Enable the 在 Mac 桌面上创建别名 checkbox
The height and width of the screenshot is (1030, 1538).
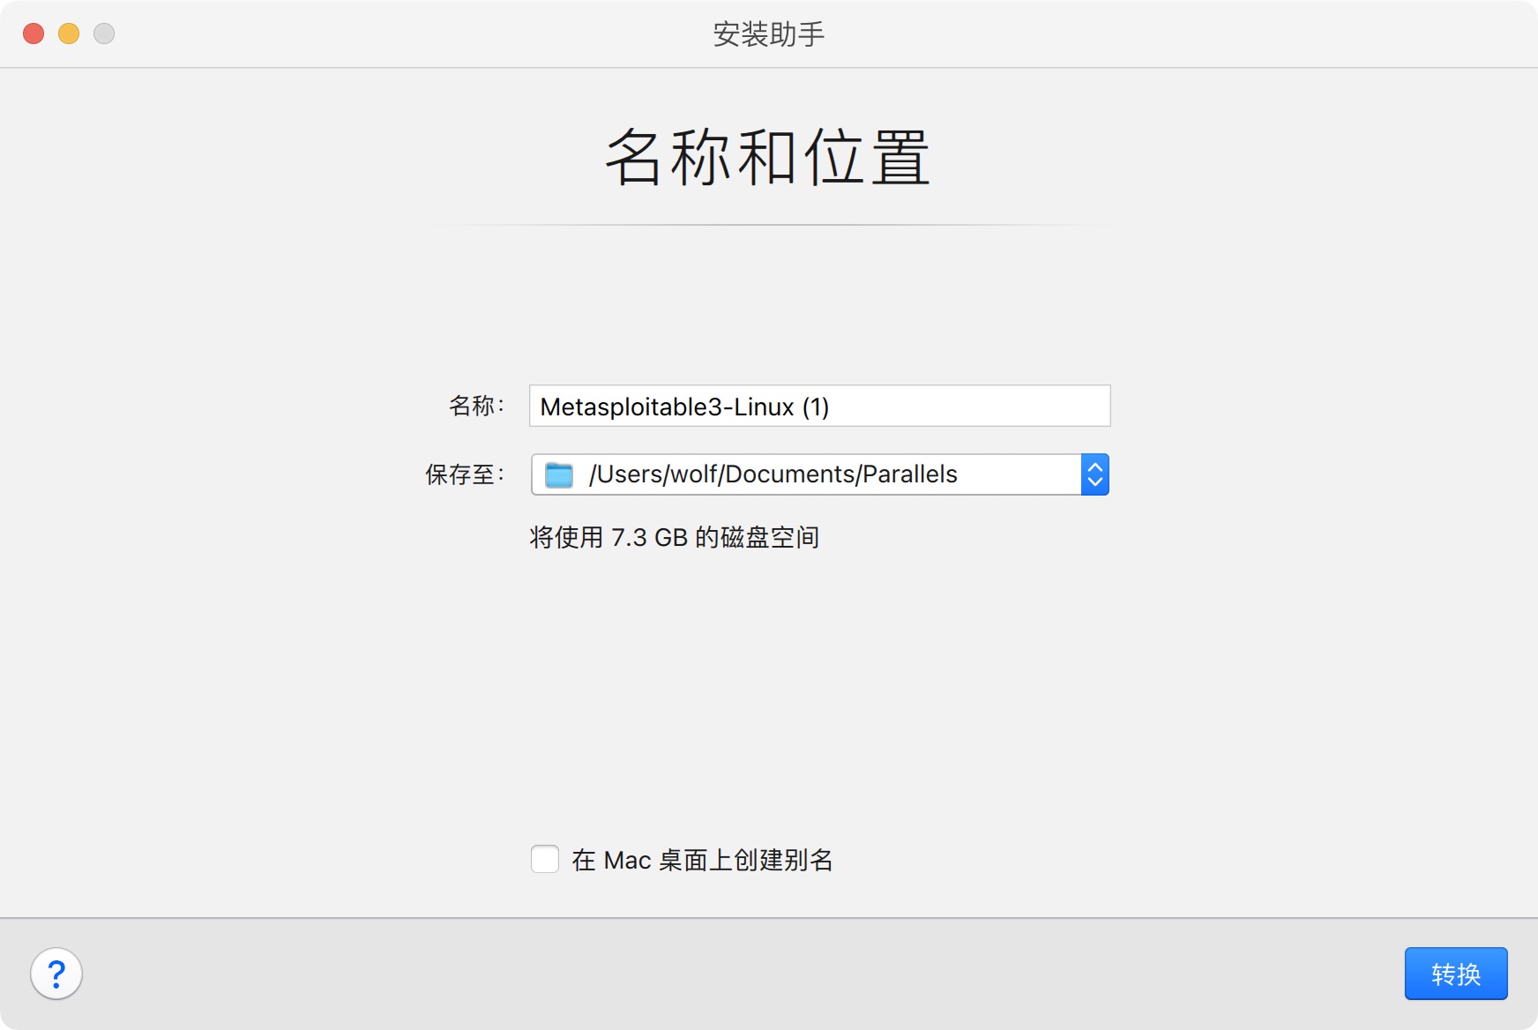click(545, 859)
